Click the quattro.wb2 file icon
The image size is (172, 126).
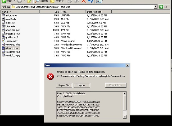pos(3,37)
